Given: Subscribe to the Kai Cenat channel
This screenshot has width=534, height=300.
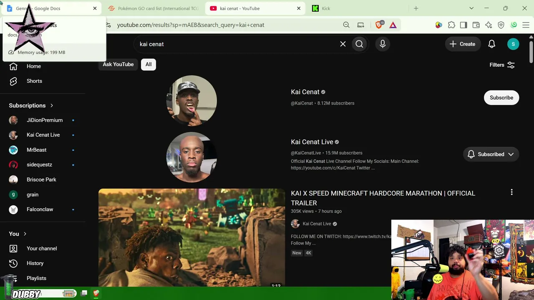Looking at the screenshot, I should pyautogui.click(x=501, y=97).
